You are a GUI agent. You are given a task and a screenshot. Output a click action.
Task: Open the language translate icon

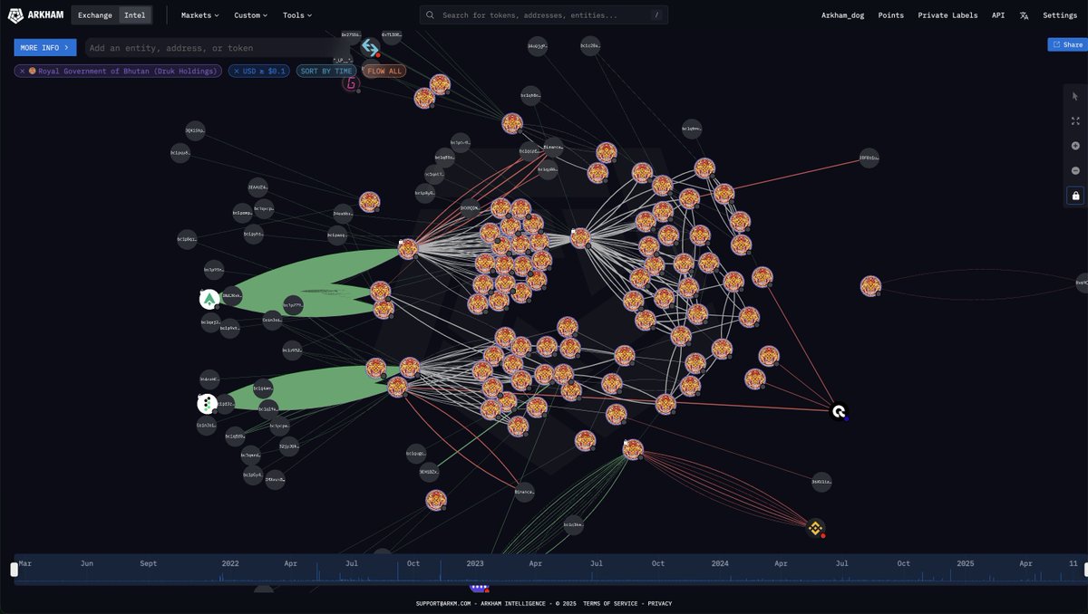[1024, 15]
